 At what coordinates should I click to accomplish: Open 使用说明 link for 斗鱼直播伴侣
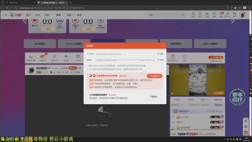[x=123, y=76]
